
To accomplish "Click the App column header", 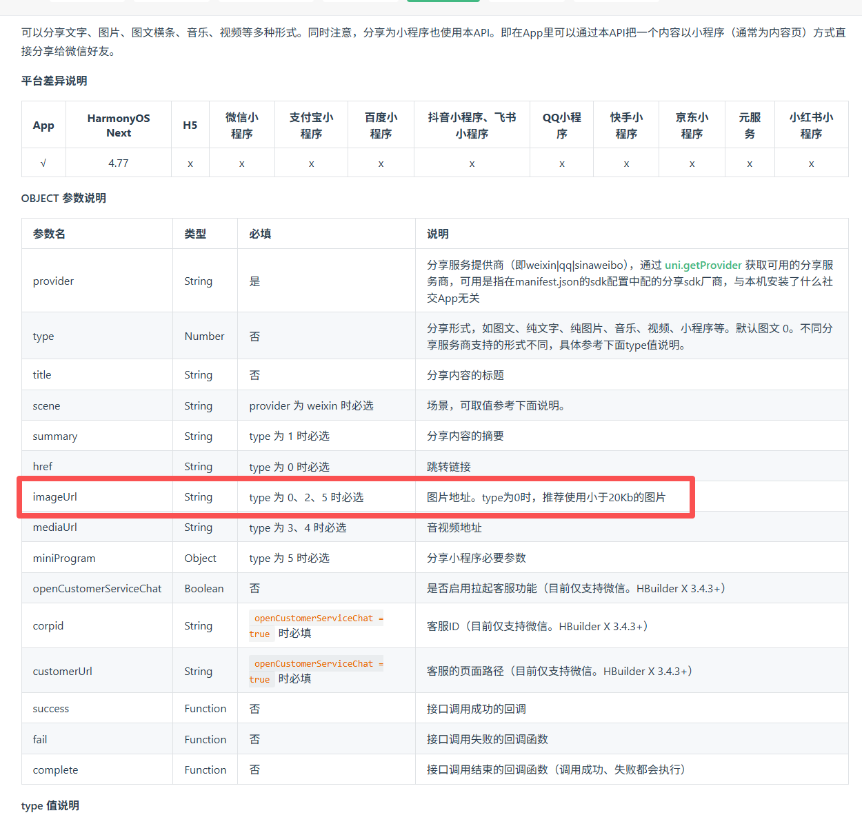I will click(43, 125).
